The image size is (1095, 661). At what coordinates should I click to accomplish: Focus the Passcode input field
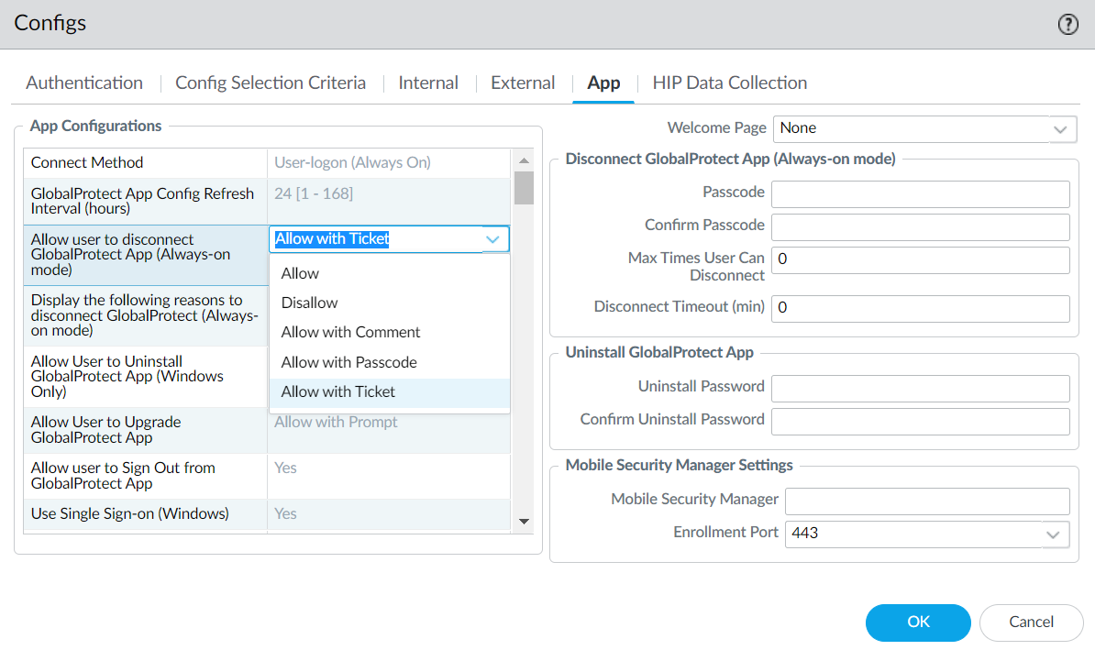pos(920,194)
